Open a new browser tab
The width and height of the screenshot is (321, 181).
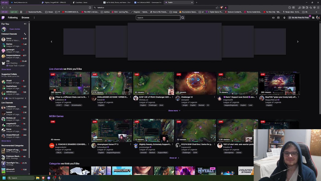(197, 3)
